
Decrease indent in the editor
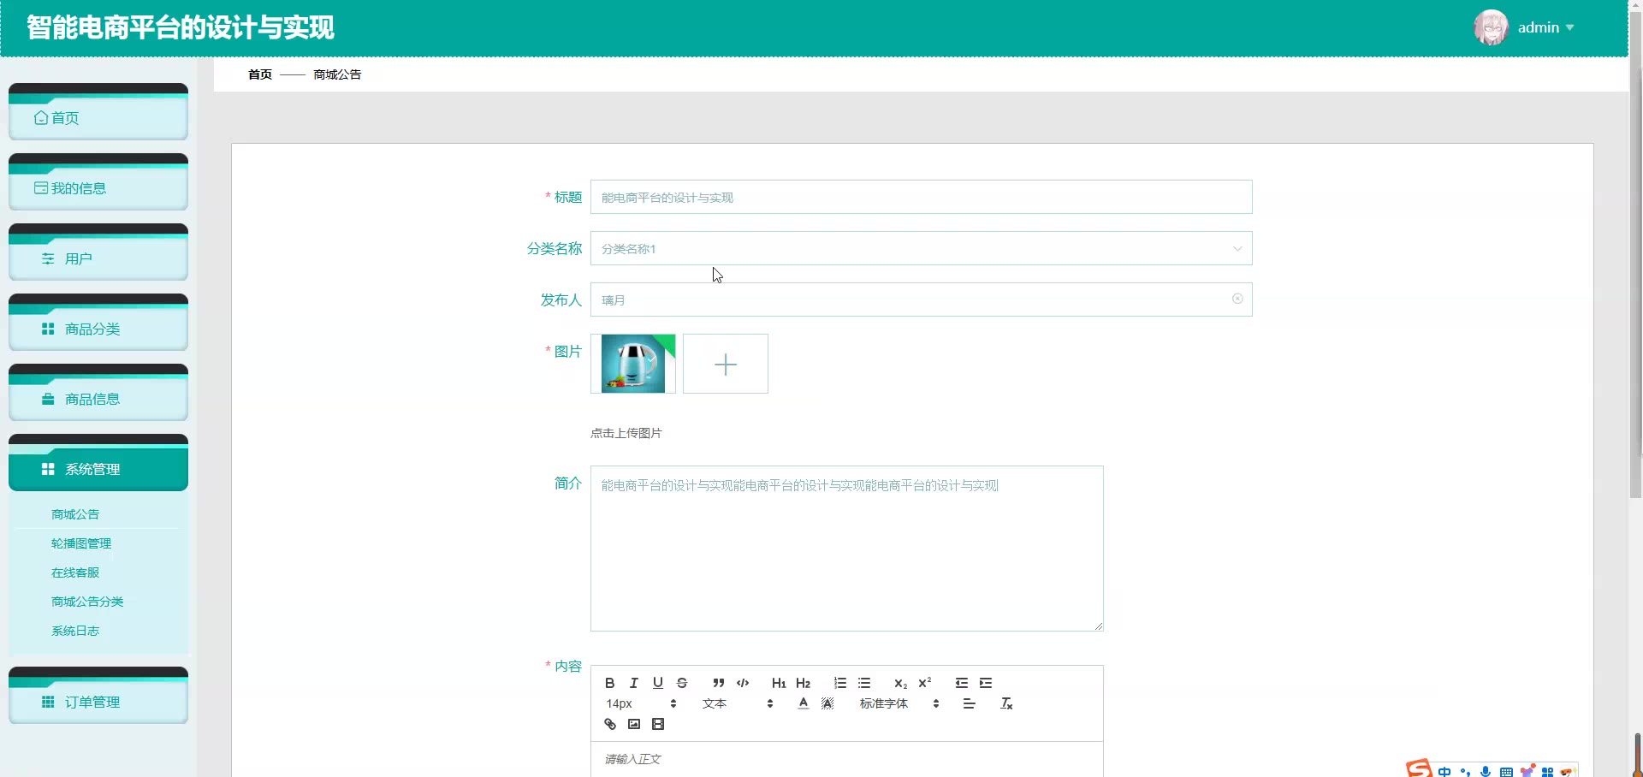coord(962,683)
